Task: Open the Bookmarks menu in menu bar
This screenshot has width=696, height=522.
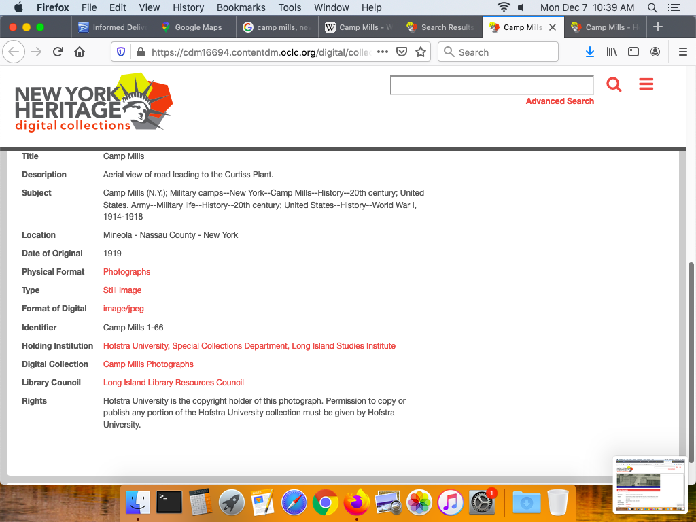Action: (x=241, y=7)
